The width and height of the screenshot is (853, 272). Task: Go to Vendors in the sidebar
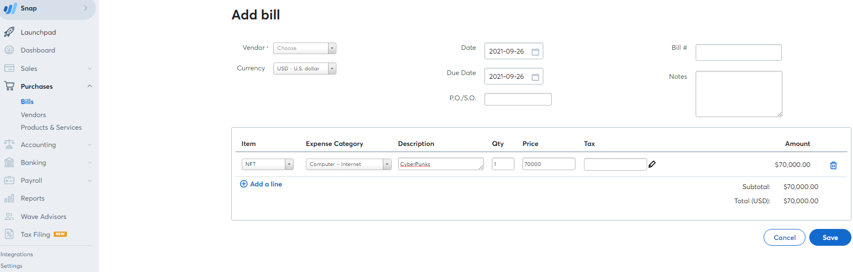(x=33, y=114)
